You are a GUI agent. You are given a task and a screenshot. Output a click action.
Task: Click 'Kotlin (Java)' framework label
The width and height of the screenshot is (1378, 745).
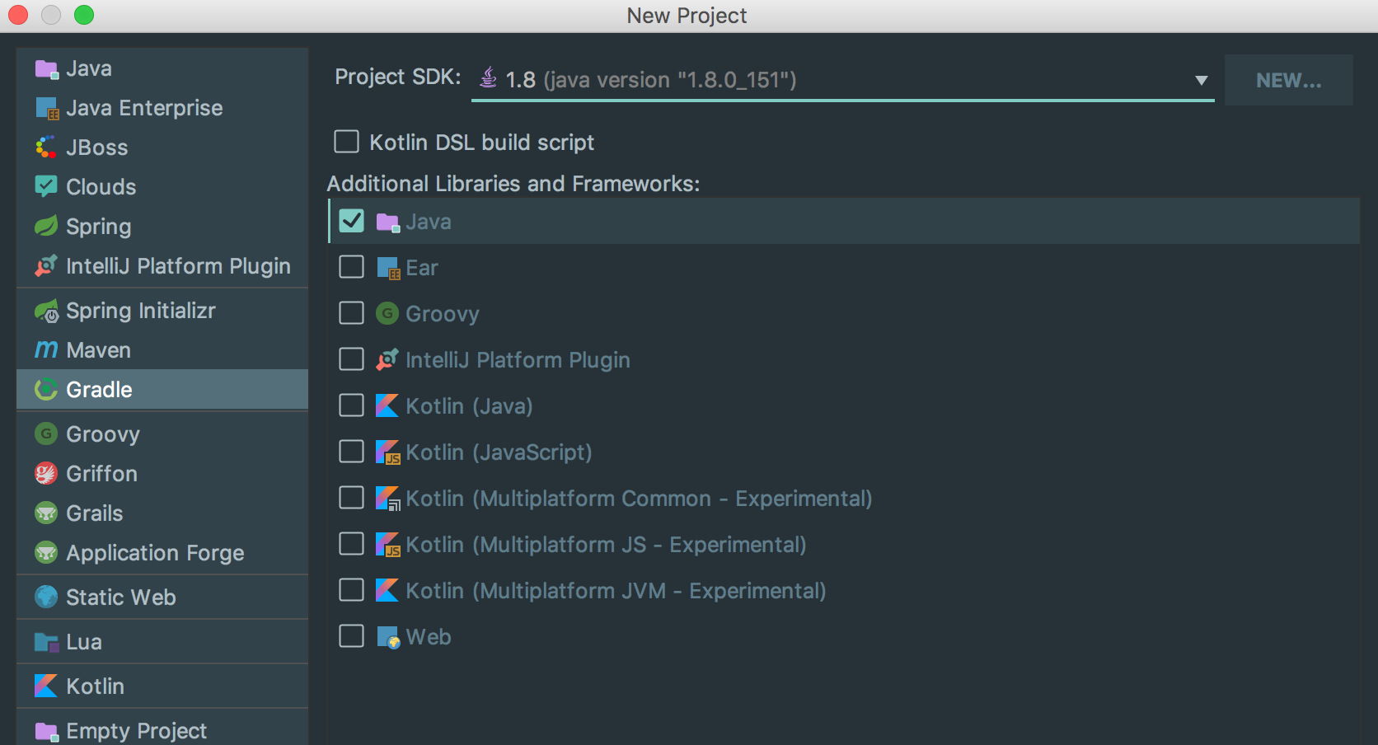coord(469,406)
